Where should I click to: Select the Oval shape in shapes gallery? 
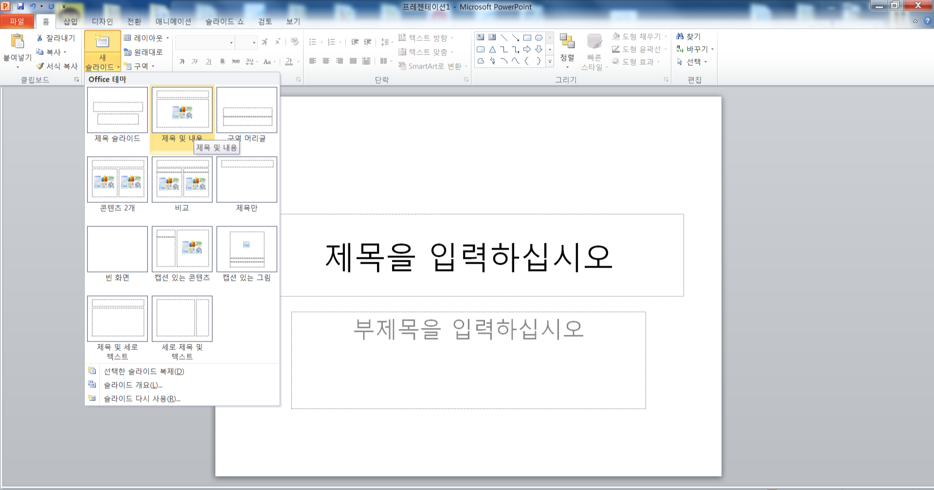click(x=539, y=37)
